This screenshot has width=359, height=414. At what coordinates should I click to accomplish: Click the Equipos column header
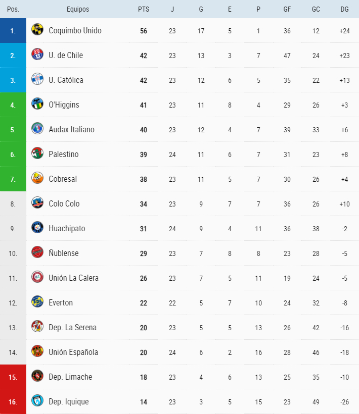coord(77,9)
